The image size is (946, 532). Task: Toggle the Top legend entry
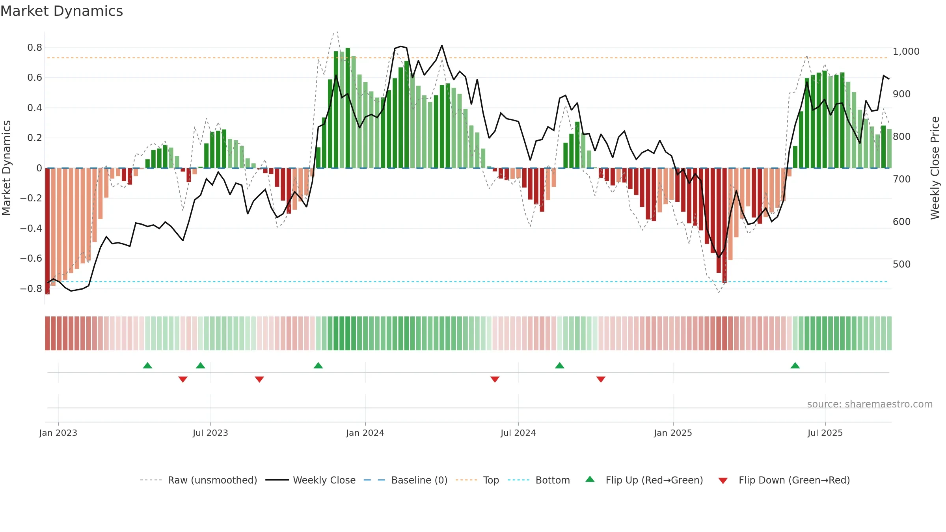(477, 480)
